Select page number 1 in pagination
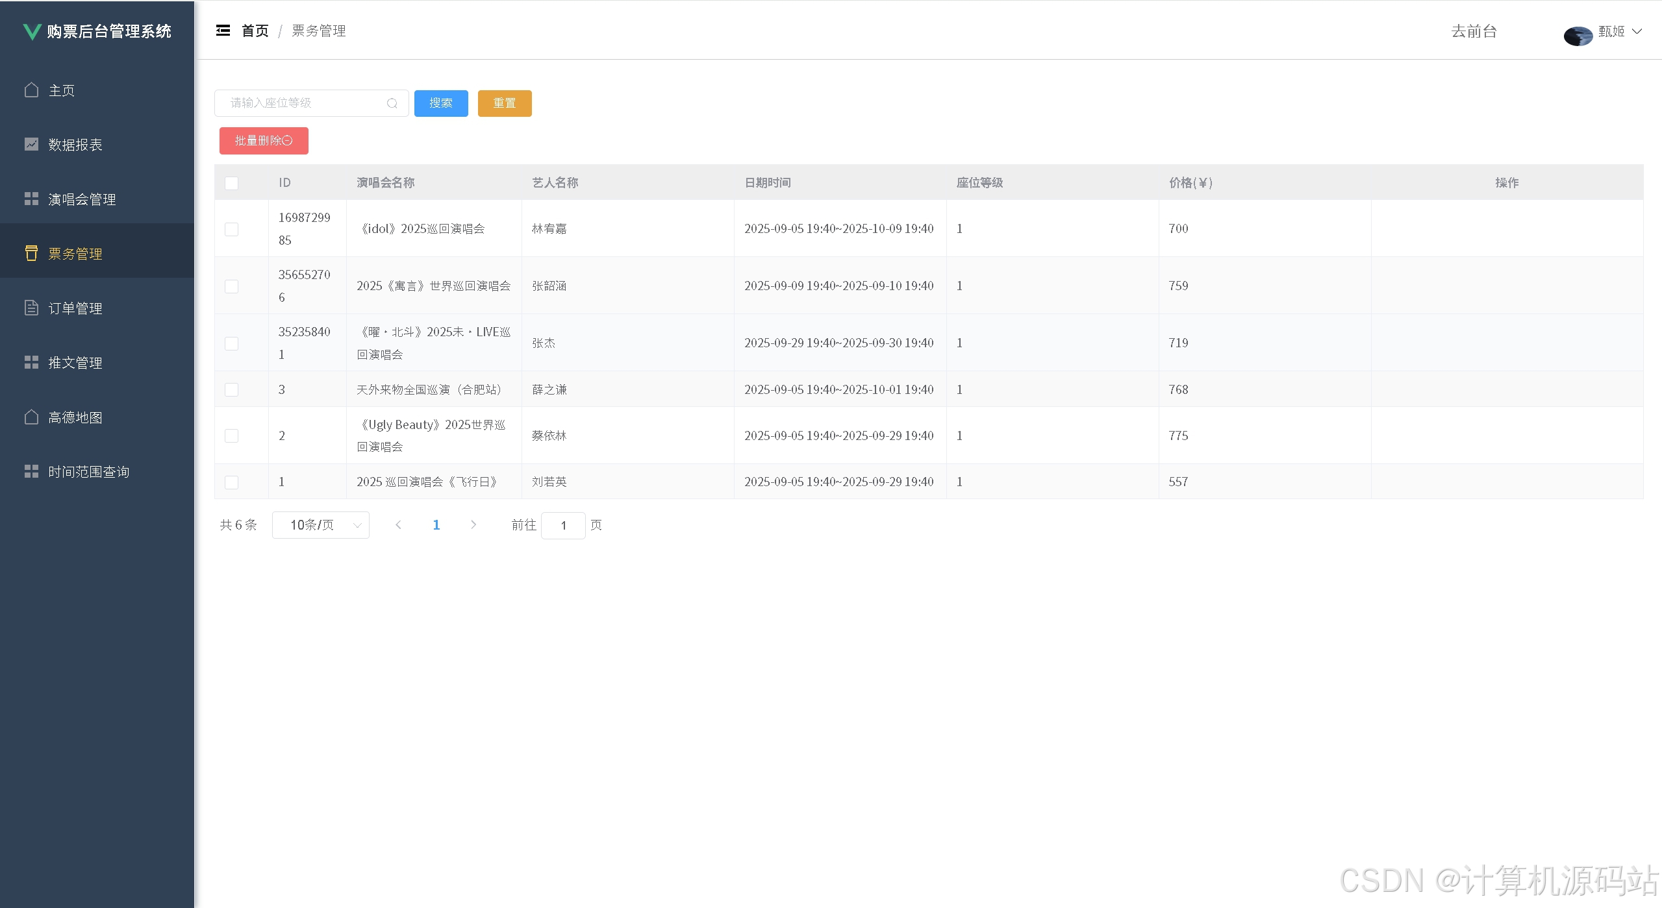The width and height of the screenshot is (1662, 908). (x=436, y=524)
